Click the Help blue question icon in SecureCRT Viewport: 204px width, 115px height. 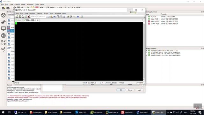pyautogui.click(x=78, y=17)
